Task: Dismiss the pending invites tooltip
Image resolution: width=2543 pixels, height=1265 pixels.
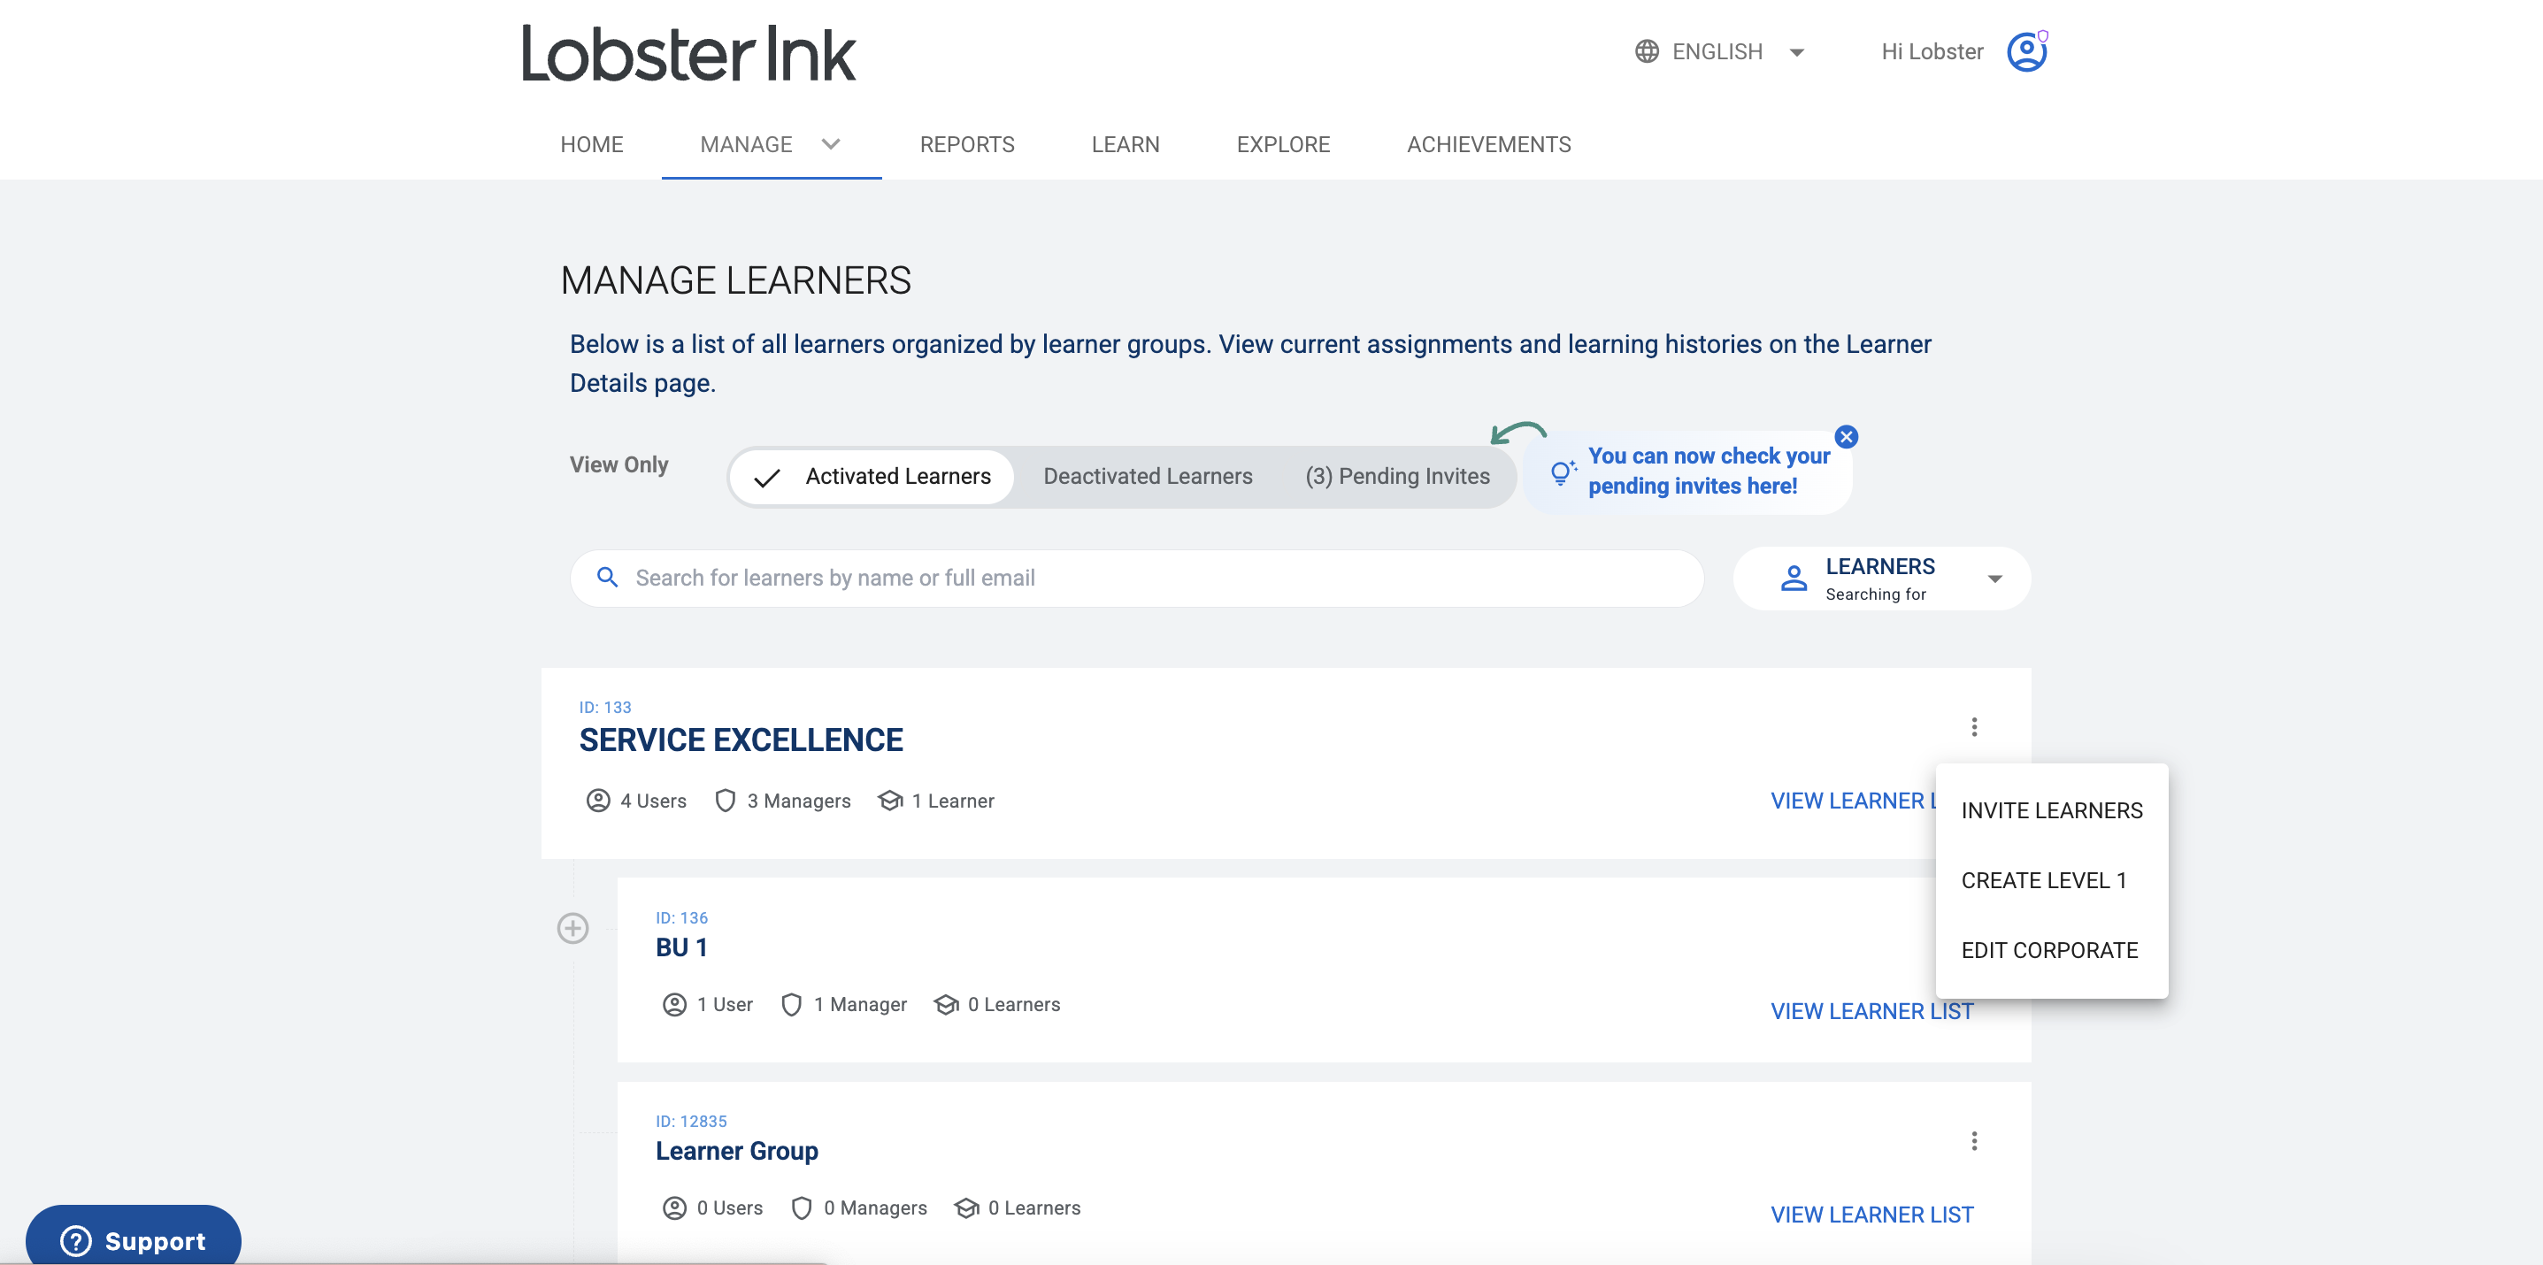Action: click(1847, 437)
